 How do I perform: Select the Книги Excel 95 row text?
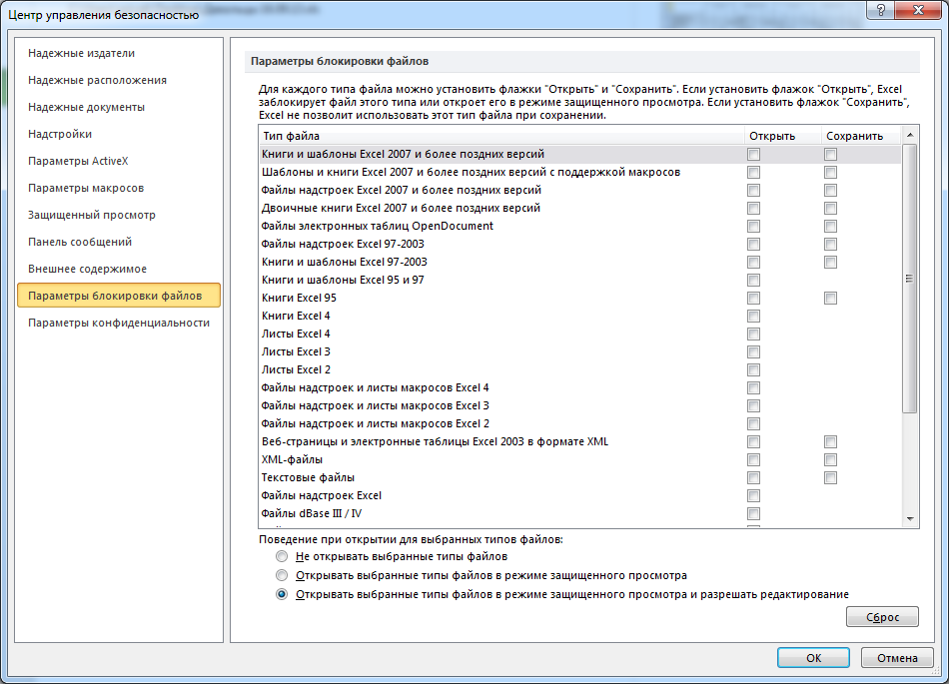299,299
